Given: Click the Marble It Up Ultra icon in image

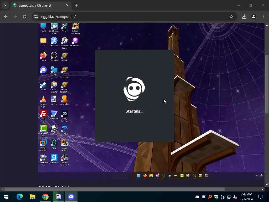Looking at the screenshot, I should [x=54, y=28].
